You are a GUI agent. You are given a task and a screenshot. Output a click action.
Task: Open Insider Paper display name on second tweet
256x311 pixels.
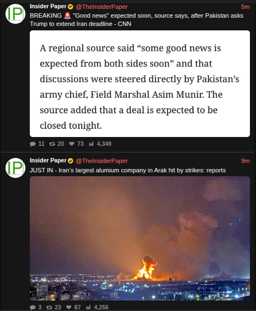48,160
